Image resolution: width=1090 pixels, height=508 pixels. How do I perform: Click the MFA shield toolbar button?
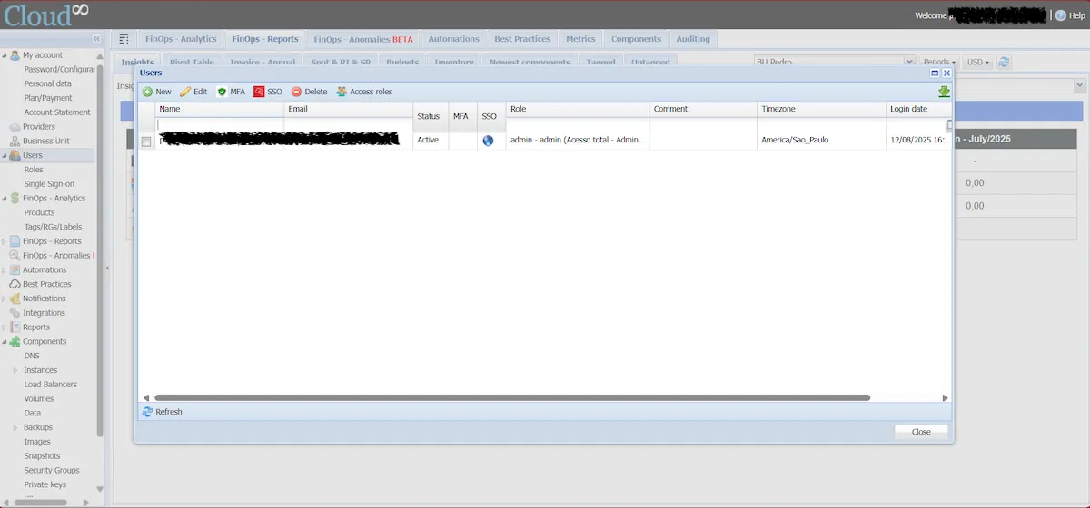[x=231, y=92]
